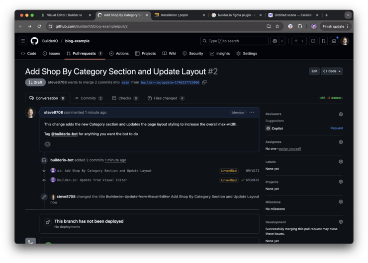Go back in browser history
Image resolution: width=368 pixels, height=263 pixels.
point(20,26)
